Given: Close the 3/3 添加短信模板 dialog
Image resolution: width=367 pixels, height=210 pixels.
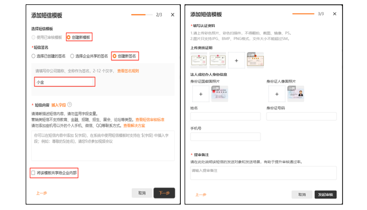Looking at the screenshot, I should pyautogui.click(x=334, y=14).
